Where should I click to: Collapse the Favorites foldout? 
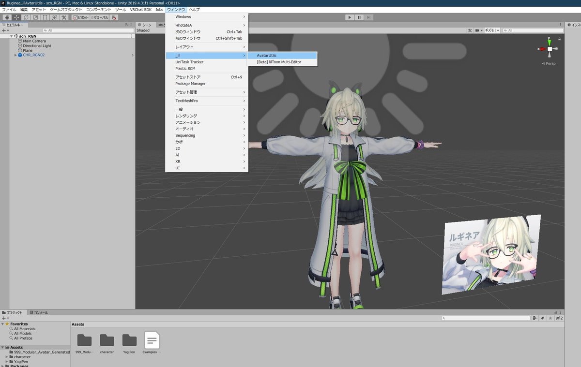(x=3, y=324)
